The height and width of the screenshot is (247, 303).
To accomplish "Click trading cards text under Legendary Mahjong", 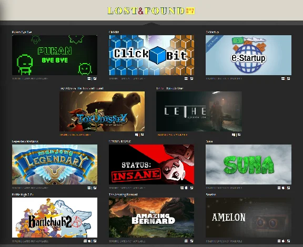I will point(30,188).
